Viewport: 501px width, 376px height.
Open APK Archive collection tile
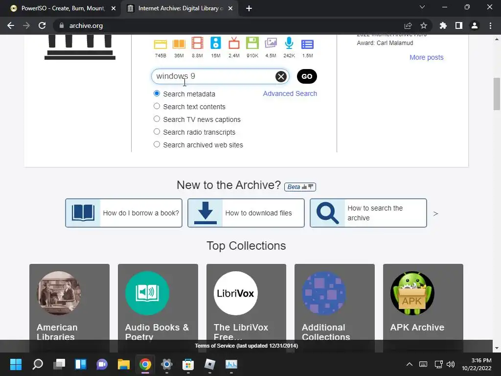tap(423, 302)
